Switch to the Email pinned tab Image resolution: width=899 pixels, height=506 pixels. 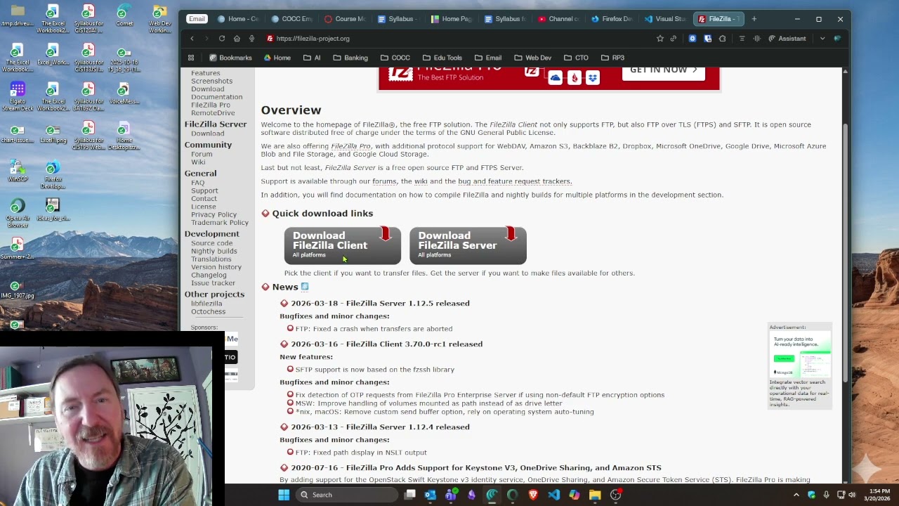197,19
